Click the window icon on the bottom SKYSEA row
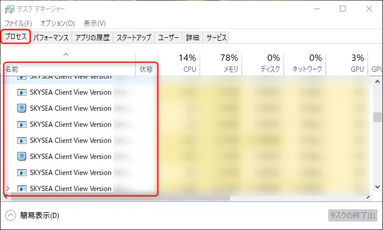 pos(22,189)
